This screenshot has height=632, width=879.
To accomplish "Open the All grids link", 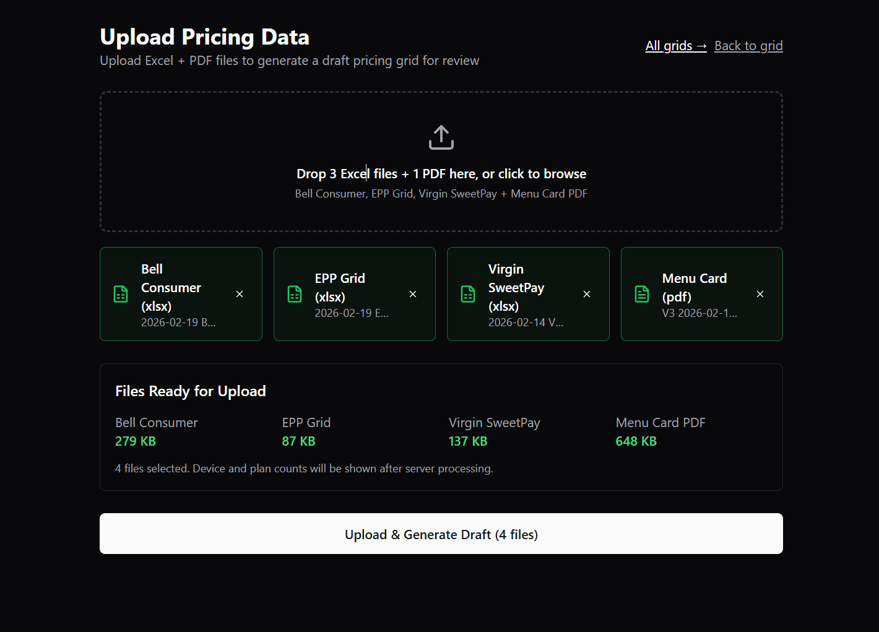I will coord(675,46).
